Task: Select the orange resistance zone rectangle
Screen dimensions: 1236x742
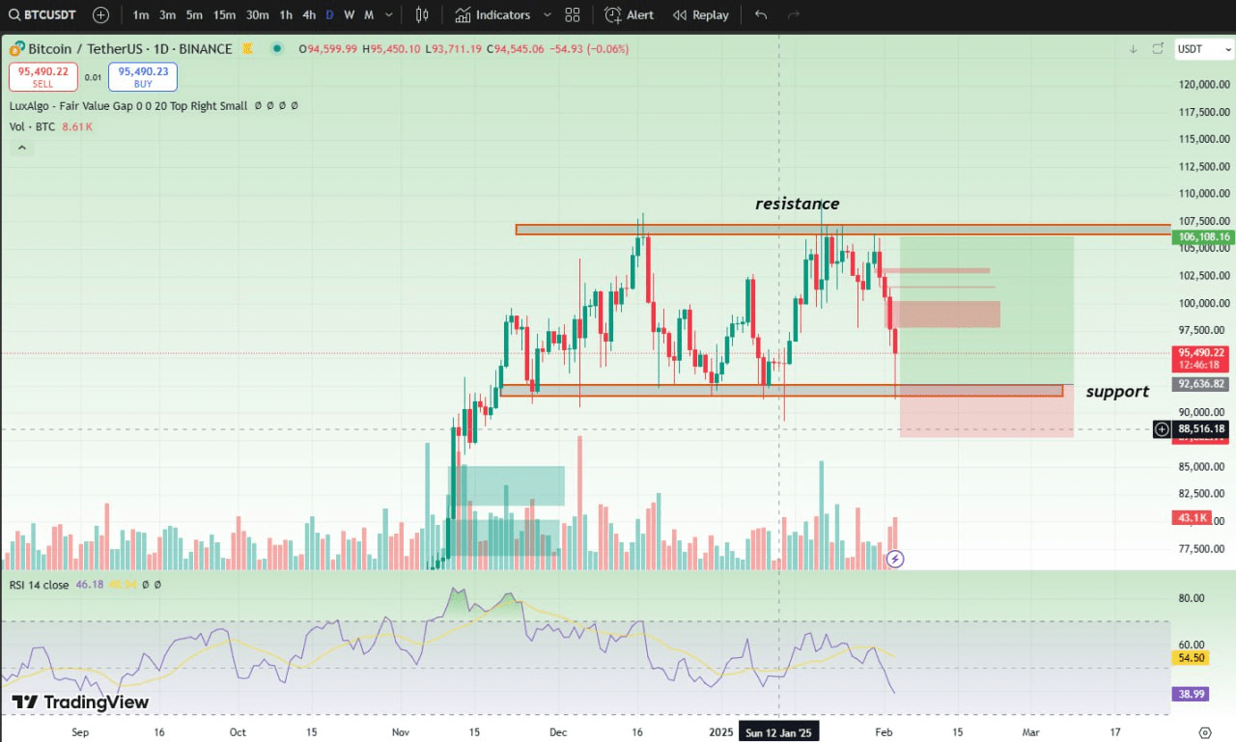Action: [x=842, y=230]
